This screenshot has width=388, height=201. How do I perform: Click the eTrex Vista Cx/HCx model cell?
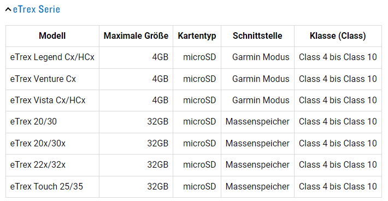click(x=52, y=100)
